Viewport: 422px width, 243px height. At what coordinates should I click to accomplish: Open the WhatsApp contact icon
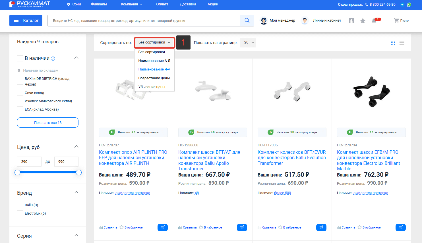pyautogui.click(x=409, y=5)
